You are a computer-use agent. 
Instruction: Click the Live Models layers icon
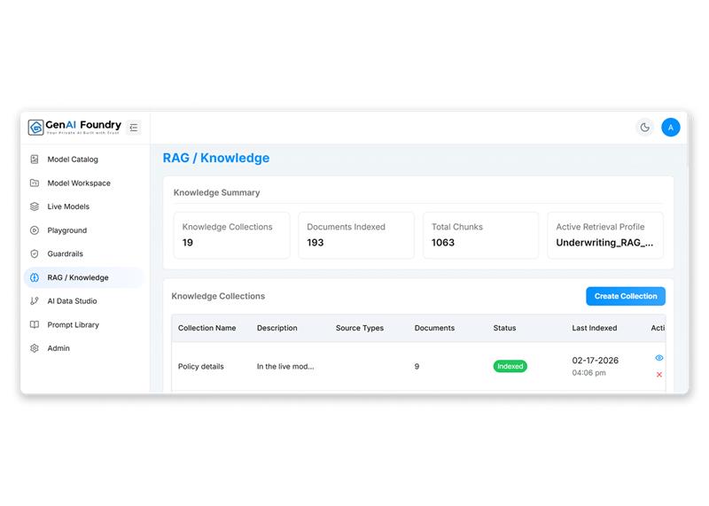pyautogui.click(x=35, y=206)
